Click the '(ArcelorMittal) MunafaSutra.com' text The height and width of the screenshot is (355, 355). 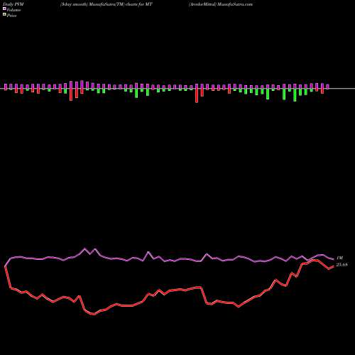[221, 4]
